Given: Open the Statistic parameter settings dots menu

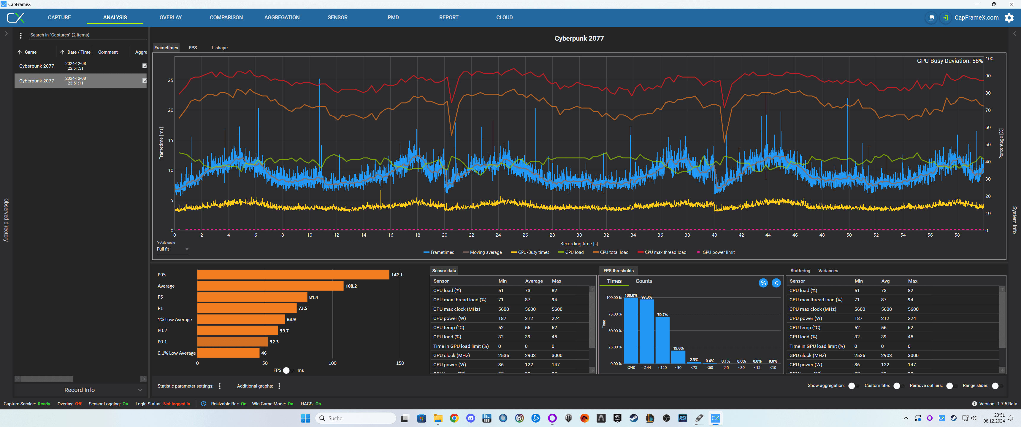Looking at the screenshot, I should pos(220,386).
